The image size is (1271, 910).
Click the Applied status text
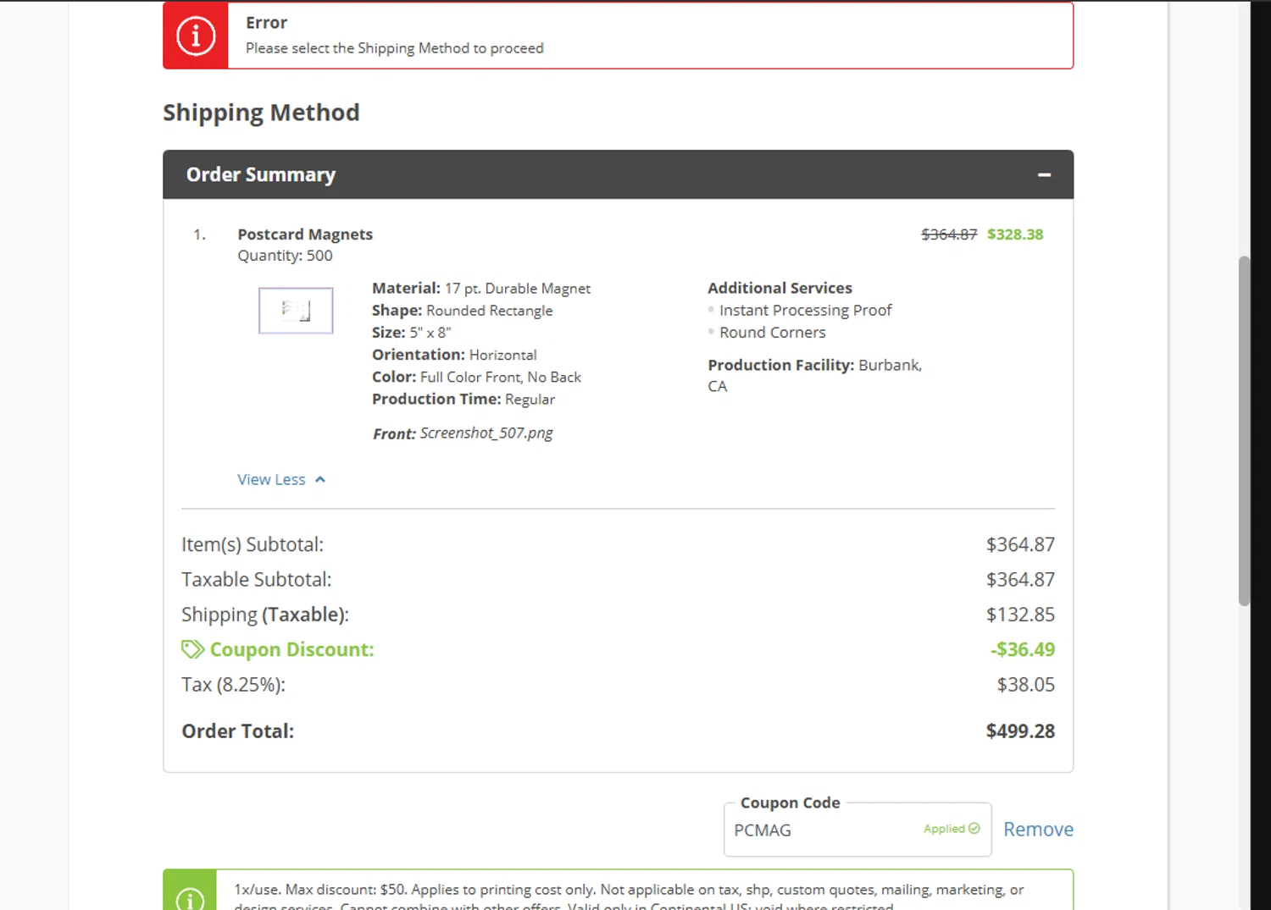(944, 829)
